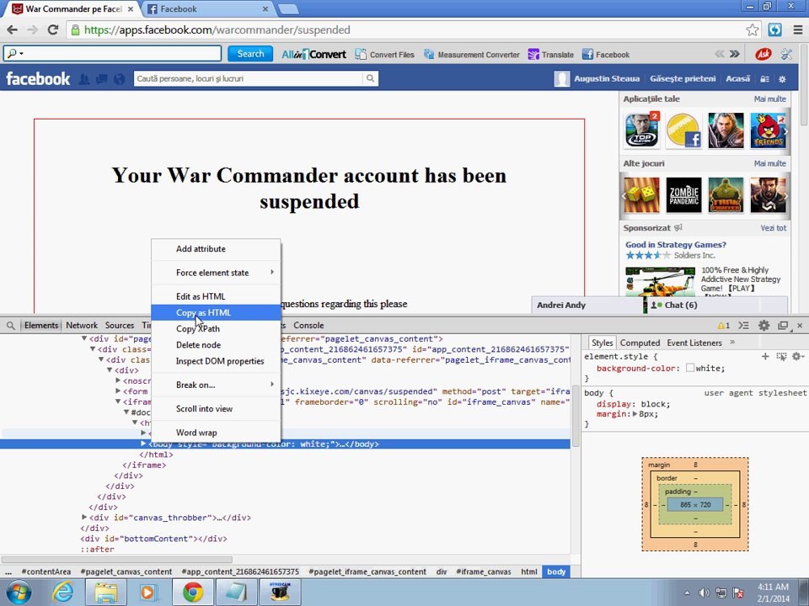Click the browser back arrow
Viewport: 809px width, 606px height.
[13, 30]
